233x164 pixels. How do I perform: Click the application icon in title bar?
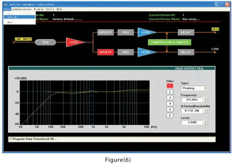tap(6, 5)
